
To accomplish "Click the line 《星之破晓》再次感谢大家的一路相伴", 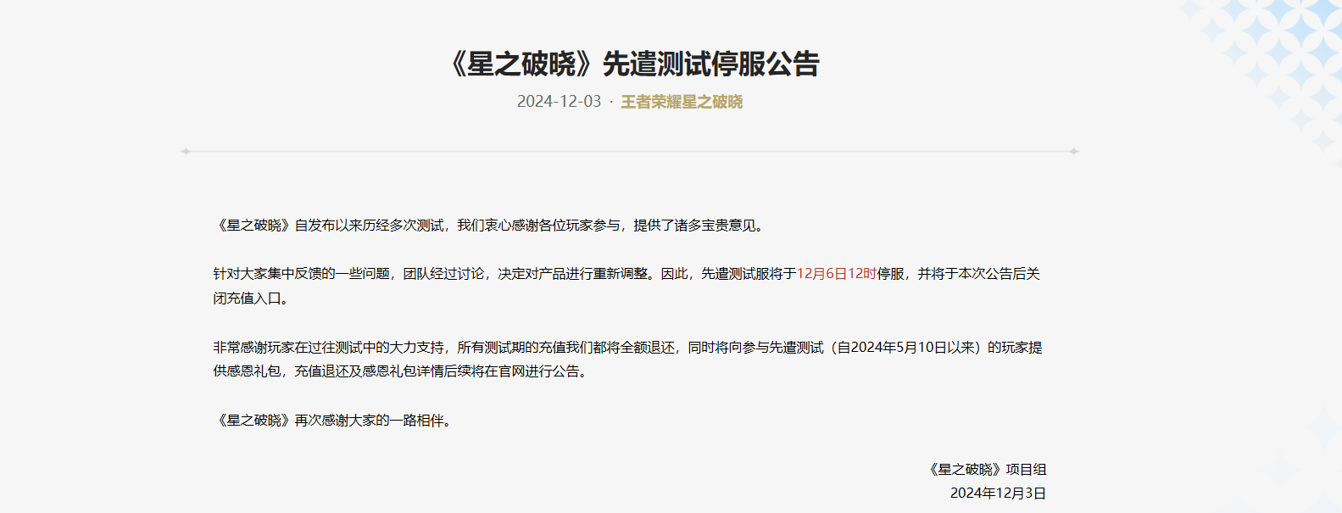I will [335, 421].
